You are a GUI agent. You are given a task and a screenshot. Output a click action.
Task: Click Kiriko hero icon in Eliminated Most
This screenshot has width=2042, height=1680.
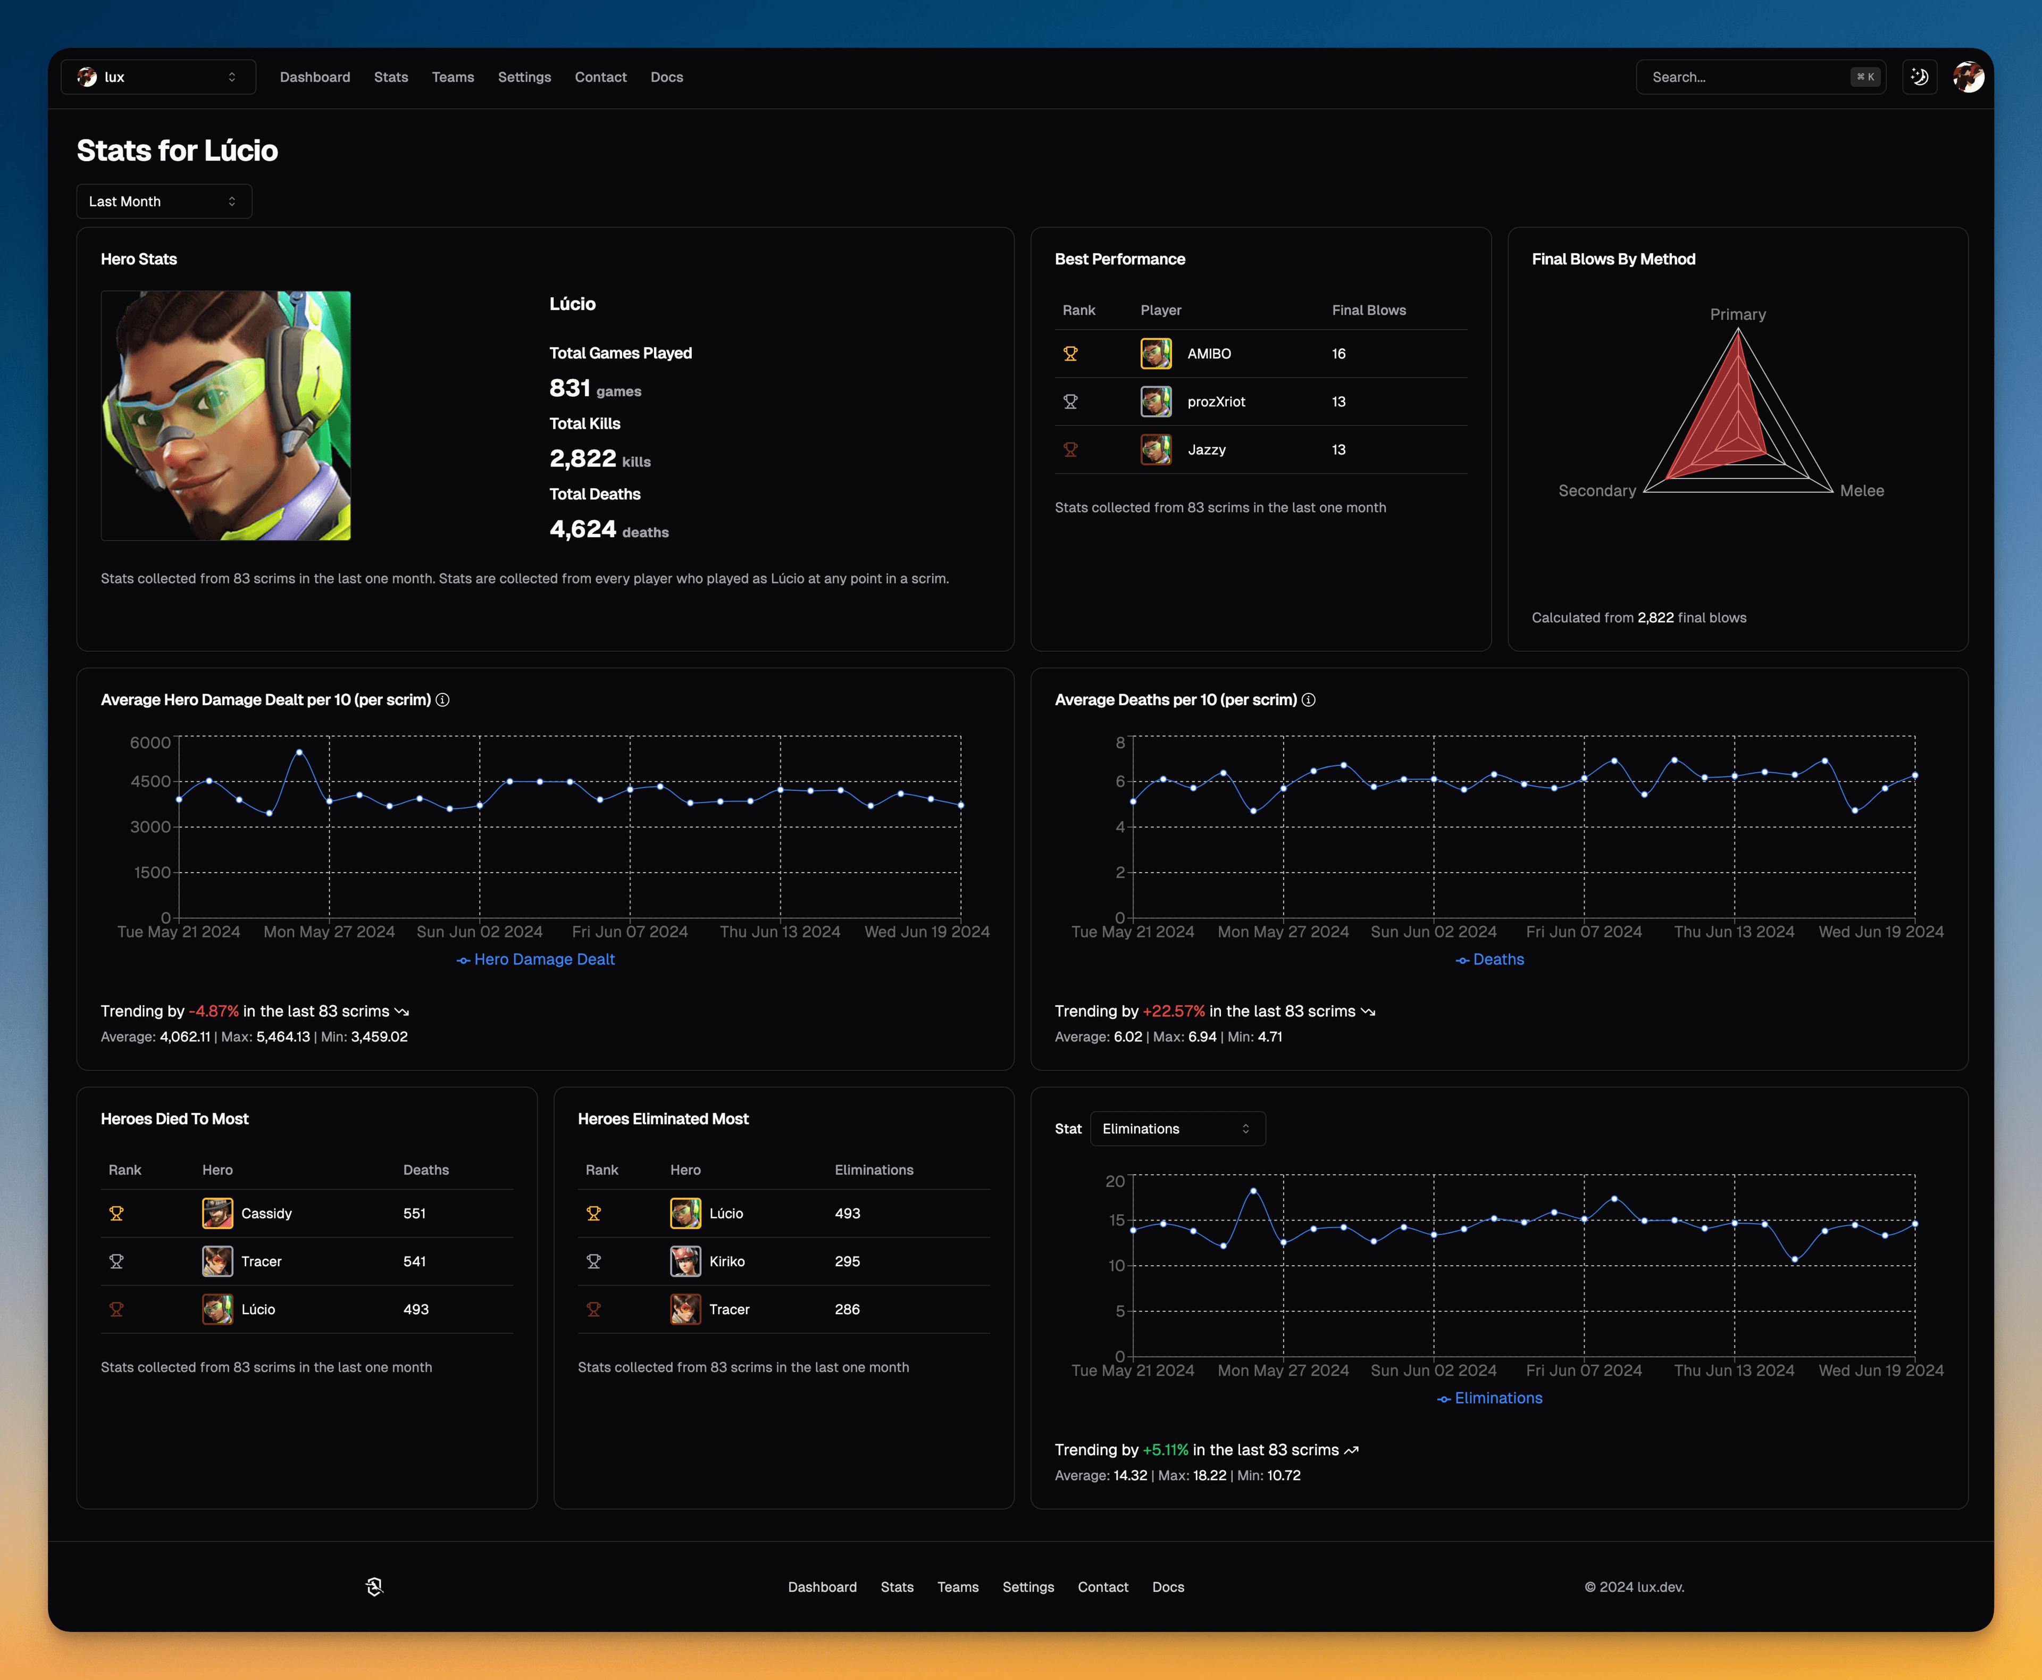[685, 1261]
